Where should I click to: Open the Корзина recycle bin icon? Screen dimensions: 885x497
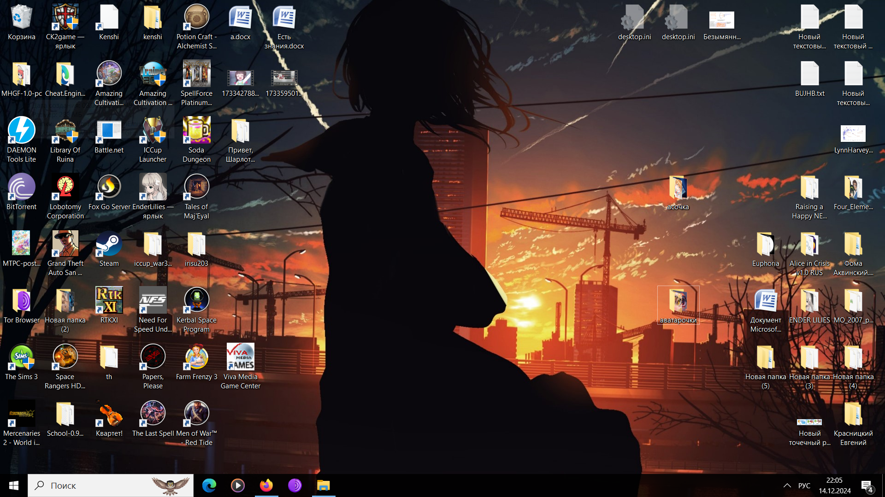[x=21, y=22]
